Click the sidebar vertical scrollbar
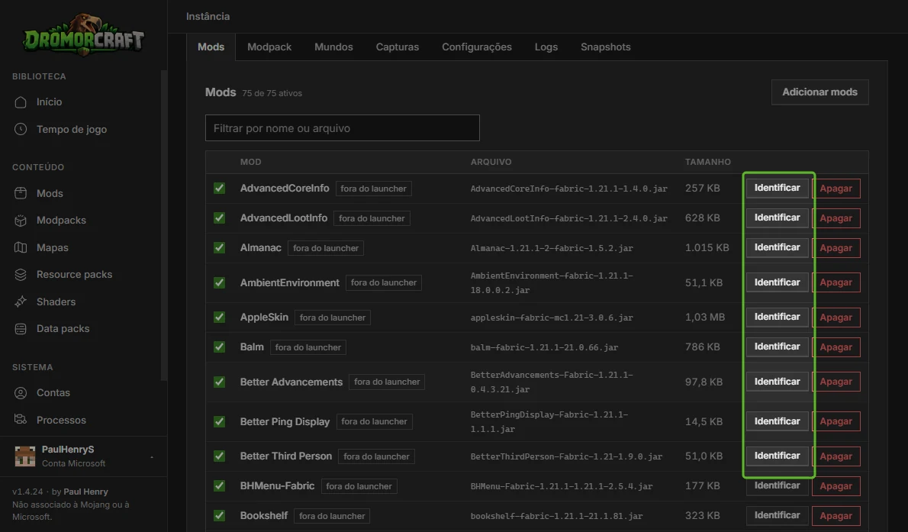 [164, 225]
